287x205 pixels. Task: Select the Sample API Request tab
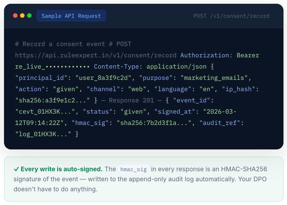point(71,16)
